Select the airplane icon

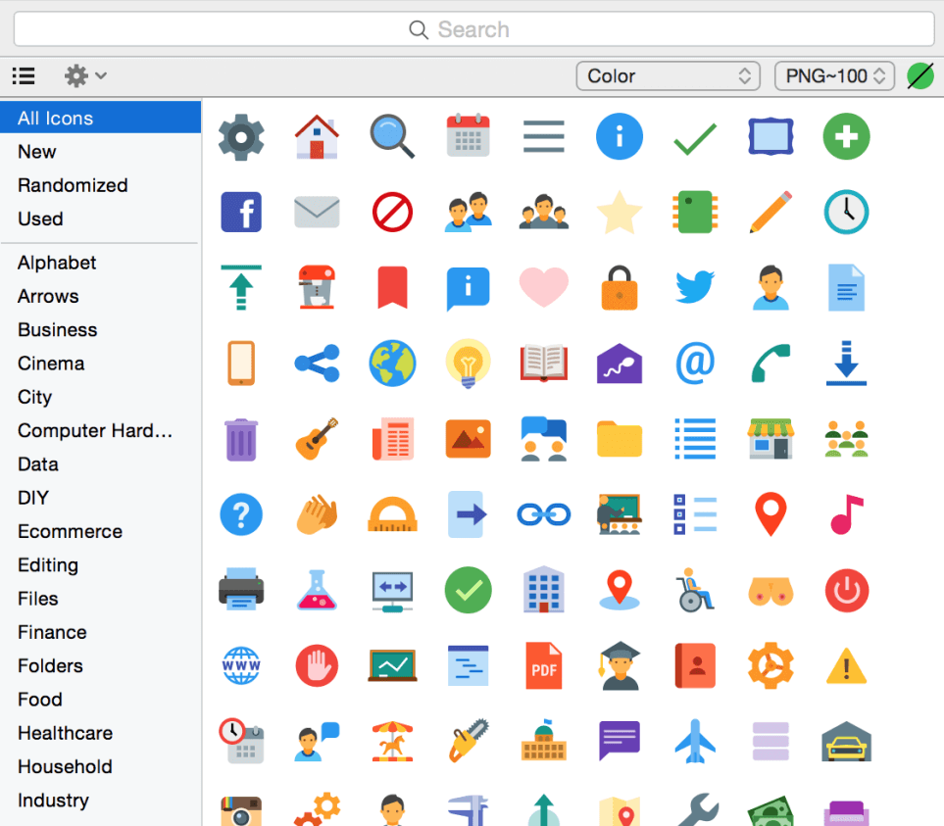click(695, 741)
